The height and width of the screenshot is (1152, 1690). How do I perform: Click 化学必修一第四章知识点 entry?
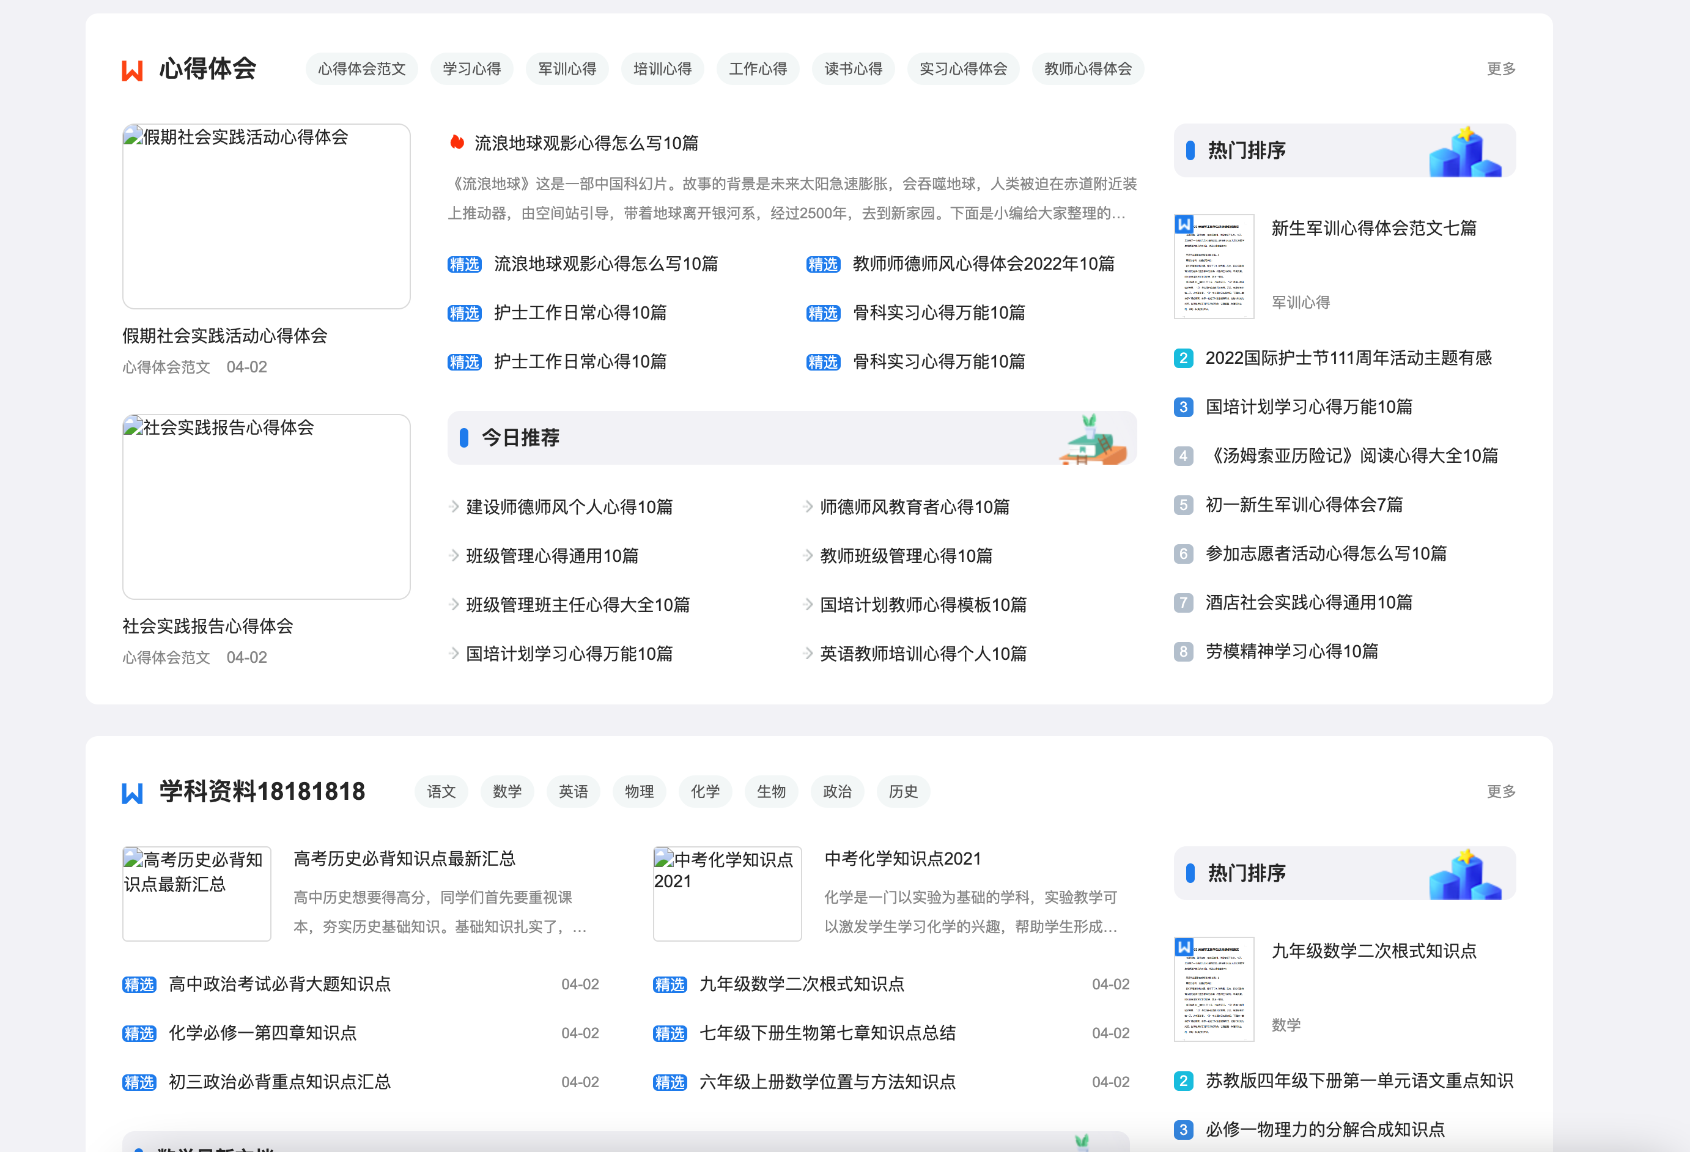click(x=262, y=1033)
